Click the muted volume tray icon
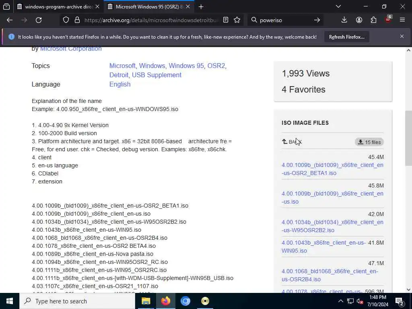This screenshot has height=309, width=412. (x=360, y=301)
